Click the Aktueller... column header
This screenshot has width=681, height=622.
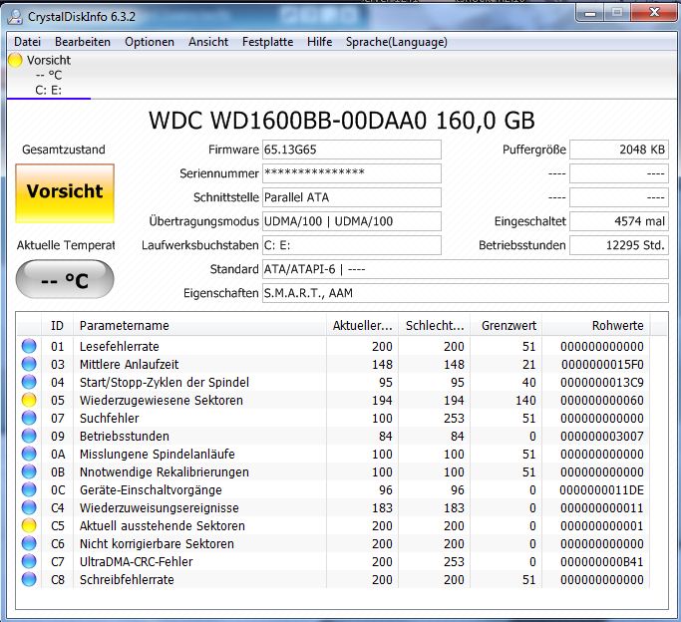[362, 325]
